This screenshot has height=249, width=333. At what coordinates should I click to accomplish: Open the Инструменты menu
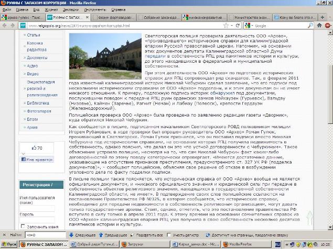(x=95, y=10)
